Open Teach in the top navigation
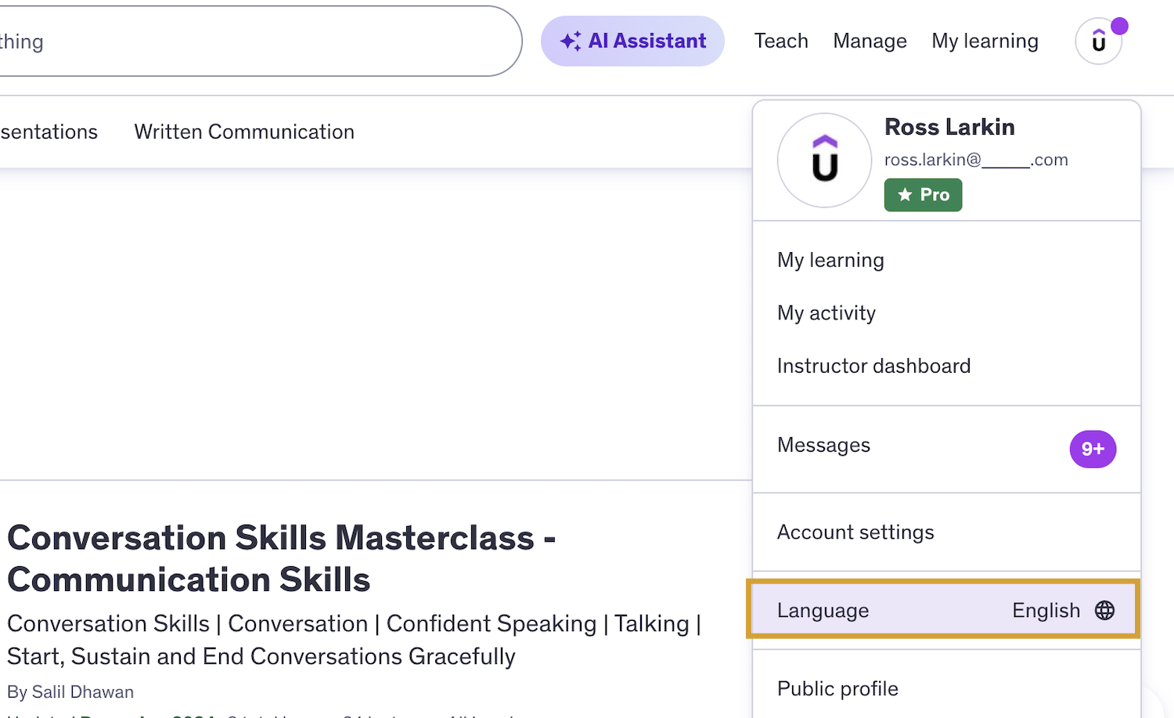This screenshot has height=718, width=1174. (x=780, y=41)
